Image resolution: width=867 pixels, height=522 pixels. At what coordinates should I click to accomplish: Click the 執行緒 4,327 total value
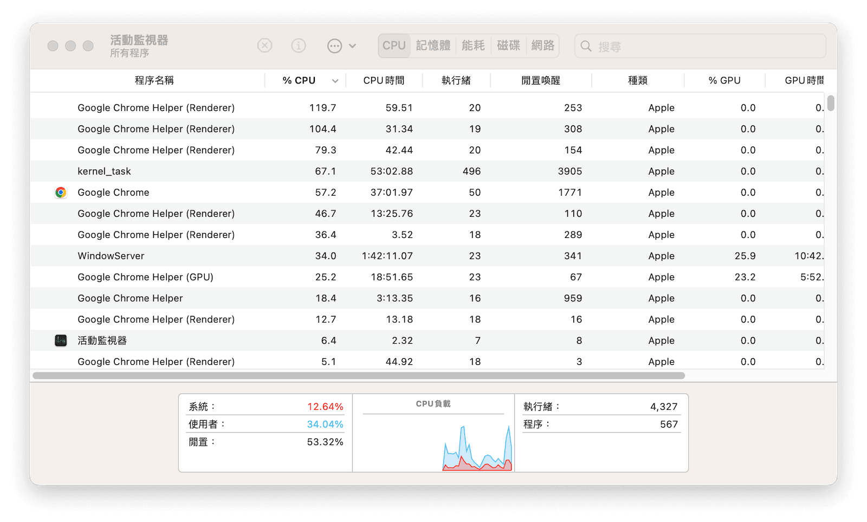tap(664, 407)
